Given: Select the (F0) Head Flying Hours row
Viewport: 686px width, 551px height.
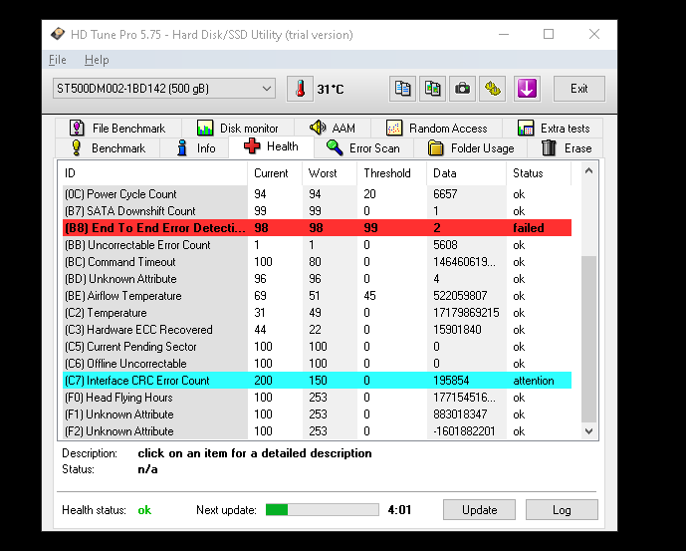Looking at the screenshot, I should (x=318, y=398).
